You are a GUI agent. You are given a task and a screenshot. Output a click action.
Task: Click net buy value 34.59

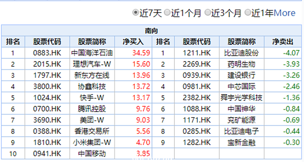[141, 53]
